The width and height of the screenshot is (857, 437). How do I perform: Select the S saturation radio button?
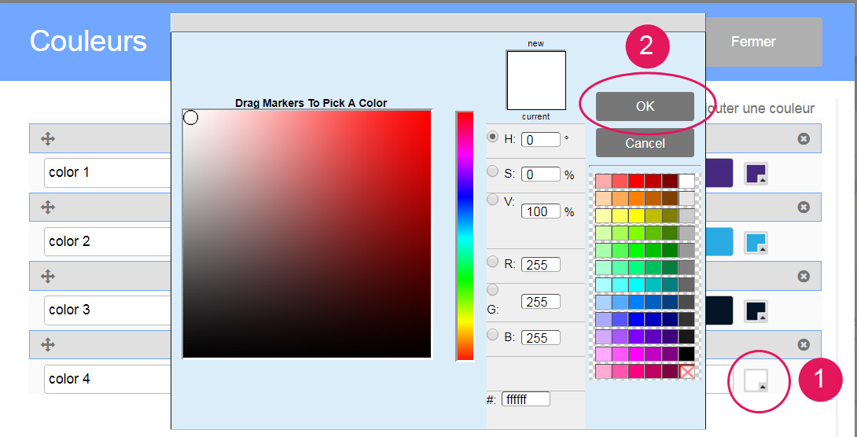coord(493,171)
